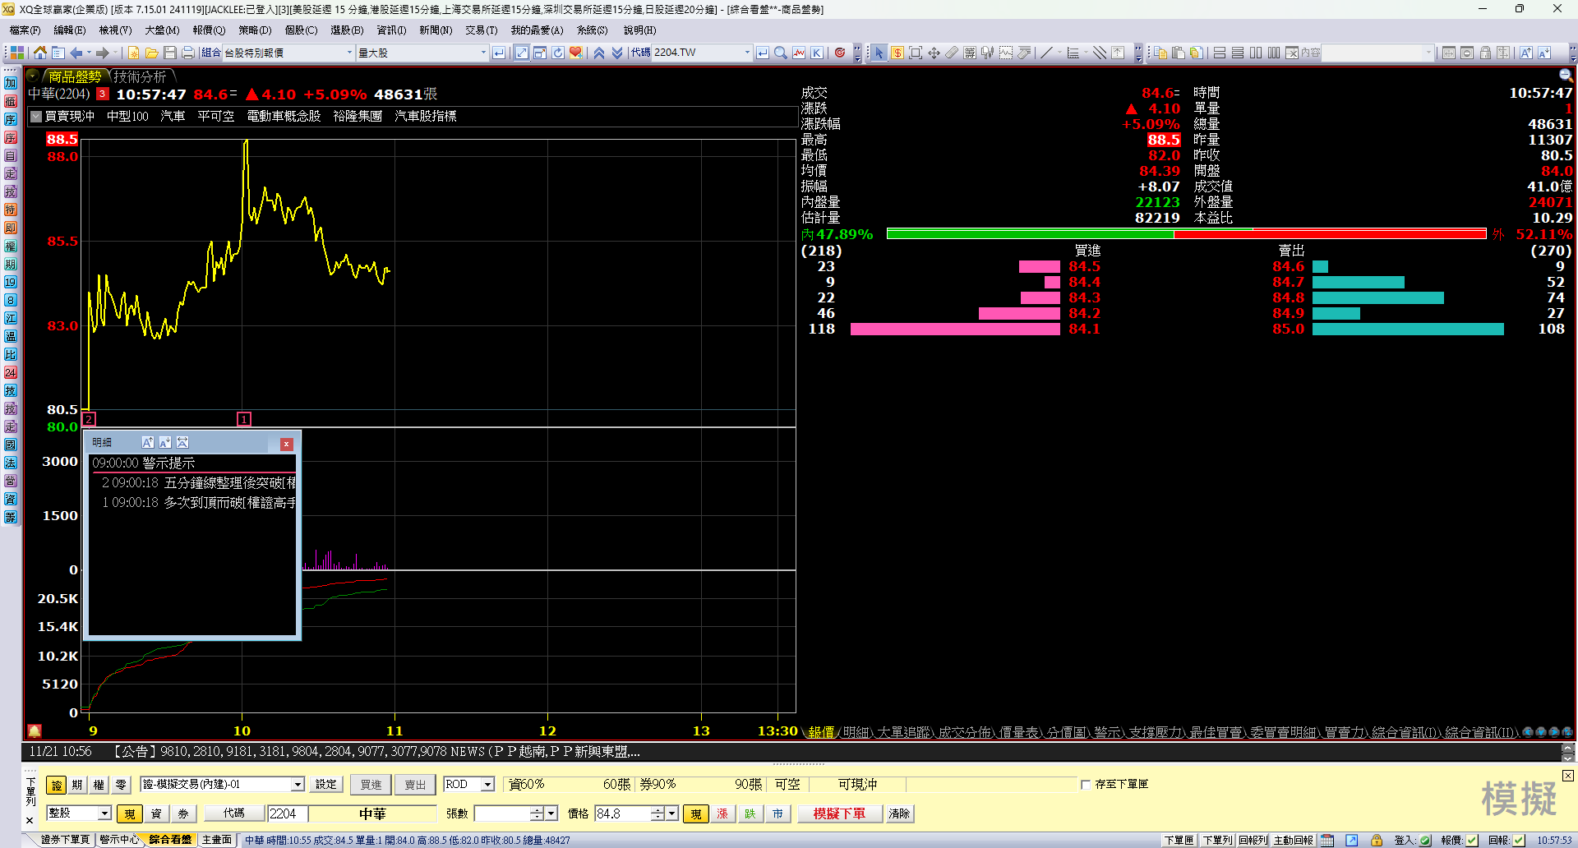Enable the 存至下單匣 checkbox

click(x=1086, y=785)
